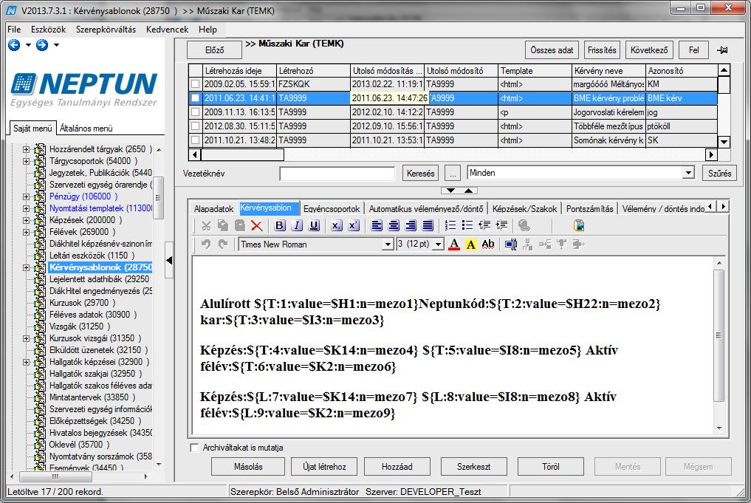Pick the yellow highlight color A
751x503 pixels.
471,244
